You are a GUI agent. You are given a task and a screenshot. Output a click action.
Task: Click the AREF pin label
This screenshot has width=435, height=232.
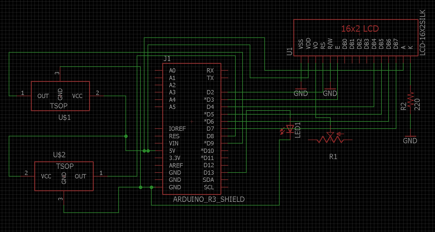pyautogui.click(x=176, y=165)
